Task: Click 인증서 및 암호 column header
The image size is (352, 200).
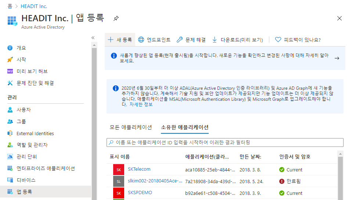Action: [x=295, y=157]
